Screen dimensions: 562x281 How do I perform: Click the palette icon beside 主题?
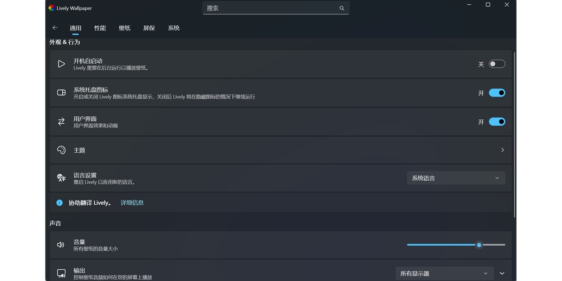(x=61, y=150)
